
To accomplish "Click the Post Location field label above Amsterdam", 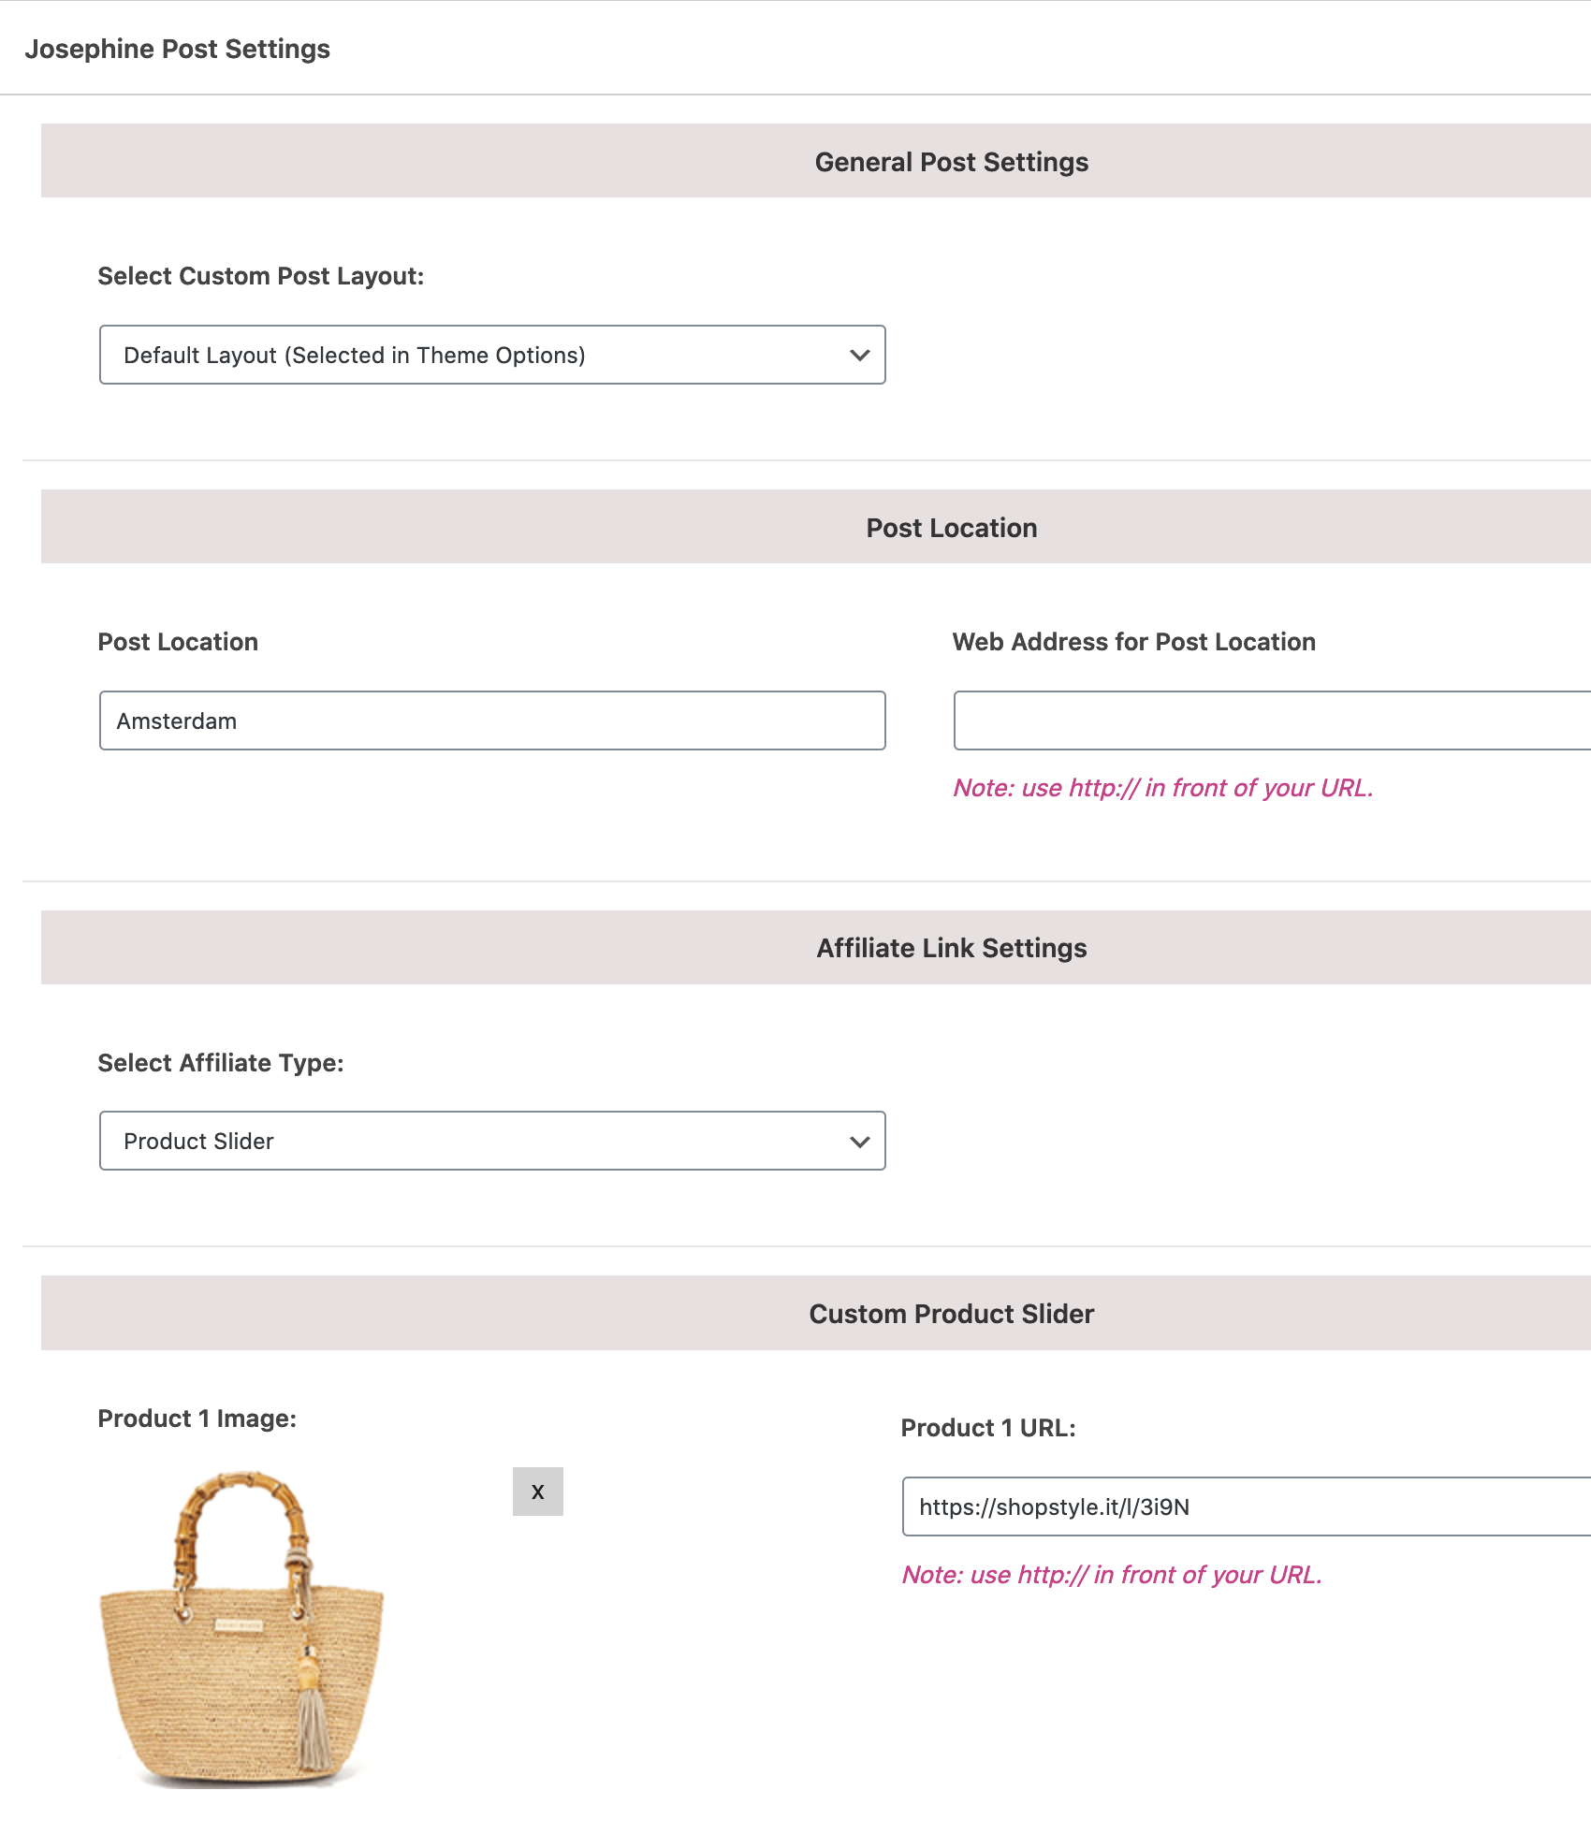I will [178, 642].
